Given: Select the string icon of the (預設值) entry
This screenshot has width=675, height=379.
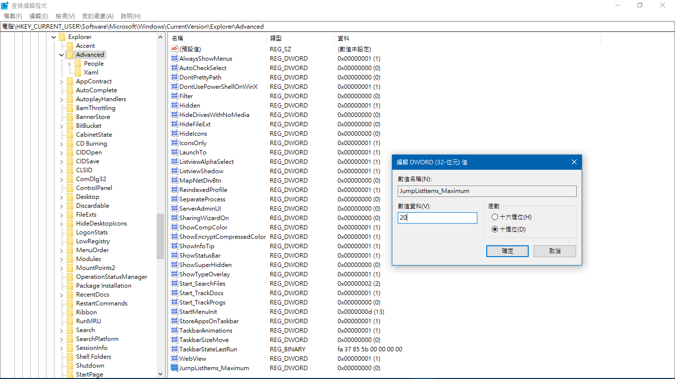Looking at the screenshot, I should point(174,49).
